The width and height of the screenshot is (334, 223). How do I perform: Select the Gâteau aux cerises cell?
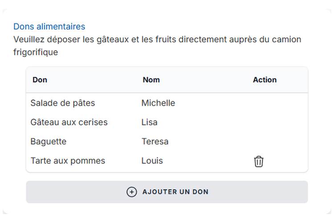click(69, 122)
